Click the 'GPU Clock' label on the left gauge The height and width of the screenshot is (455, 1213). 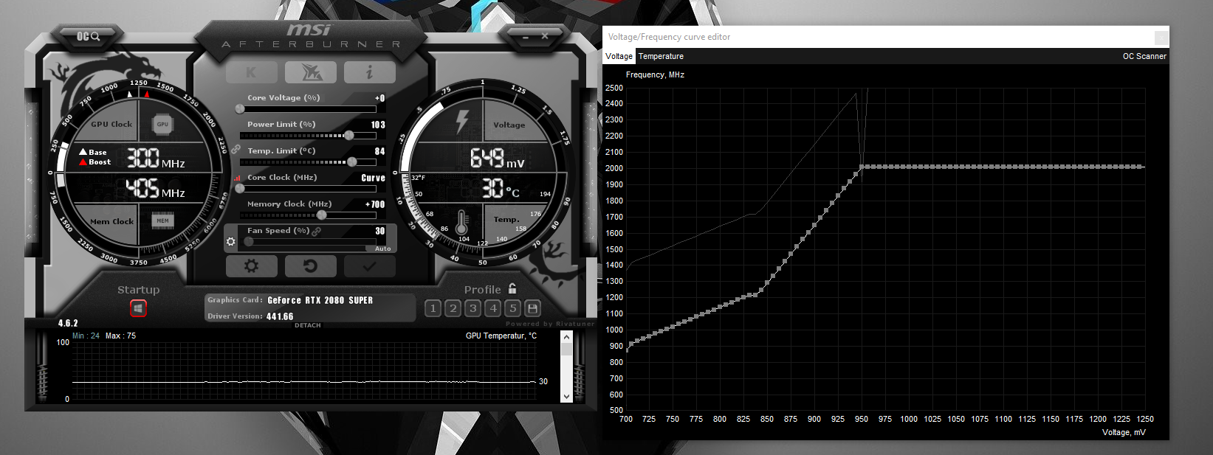tap(111, 124)
